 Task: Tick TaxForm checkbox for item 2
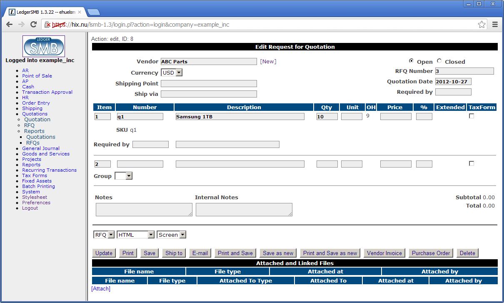[472, 164]
